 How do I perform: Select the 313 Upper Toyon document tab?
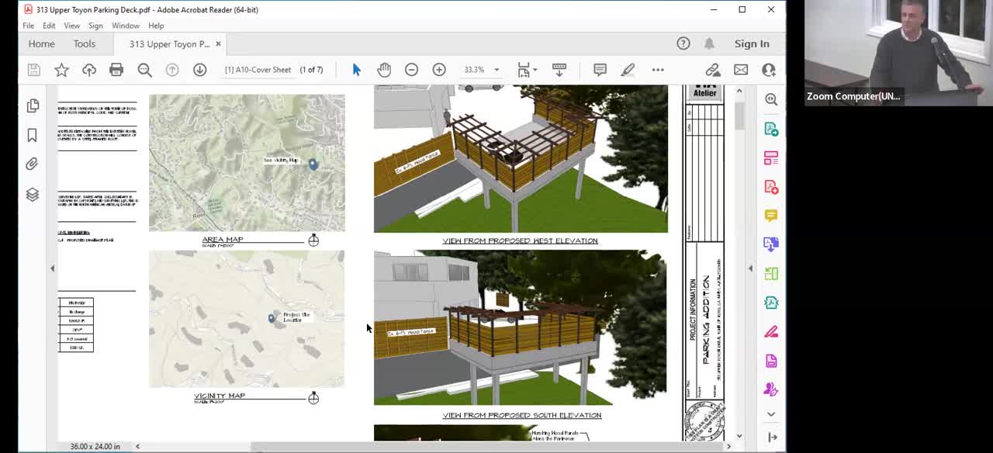coord(169,44)
